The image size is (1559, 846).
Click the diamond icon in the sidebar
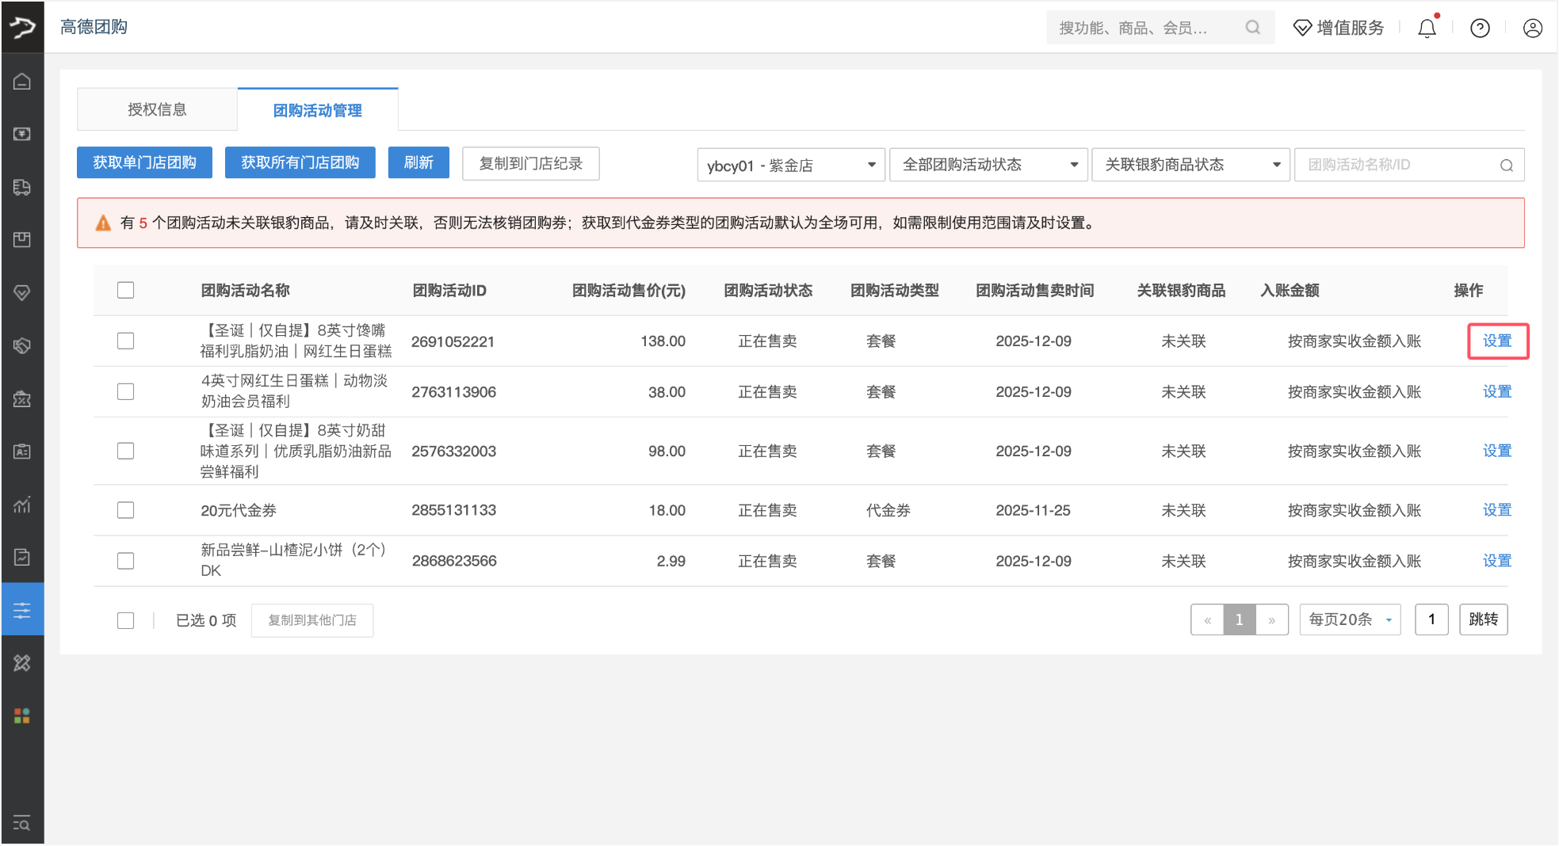tap(22, 292)
